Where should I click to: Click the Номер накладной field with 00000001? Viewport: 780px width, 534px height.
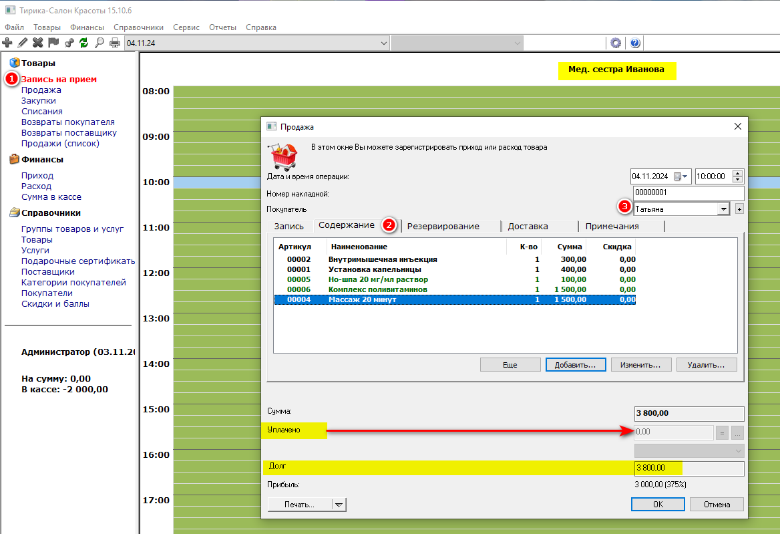(689, 192)
